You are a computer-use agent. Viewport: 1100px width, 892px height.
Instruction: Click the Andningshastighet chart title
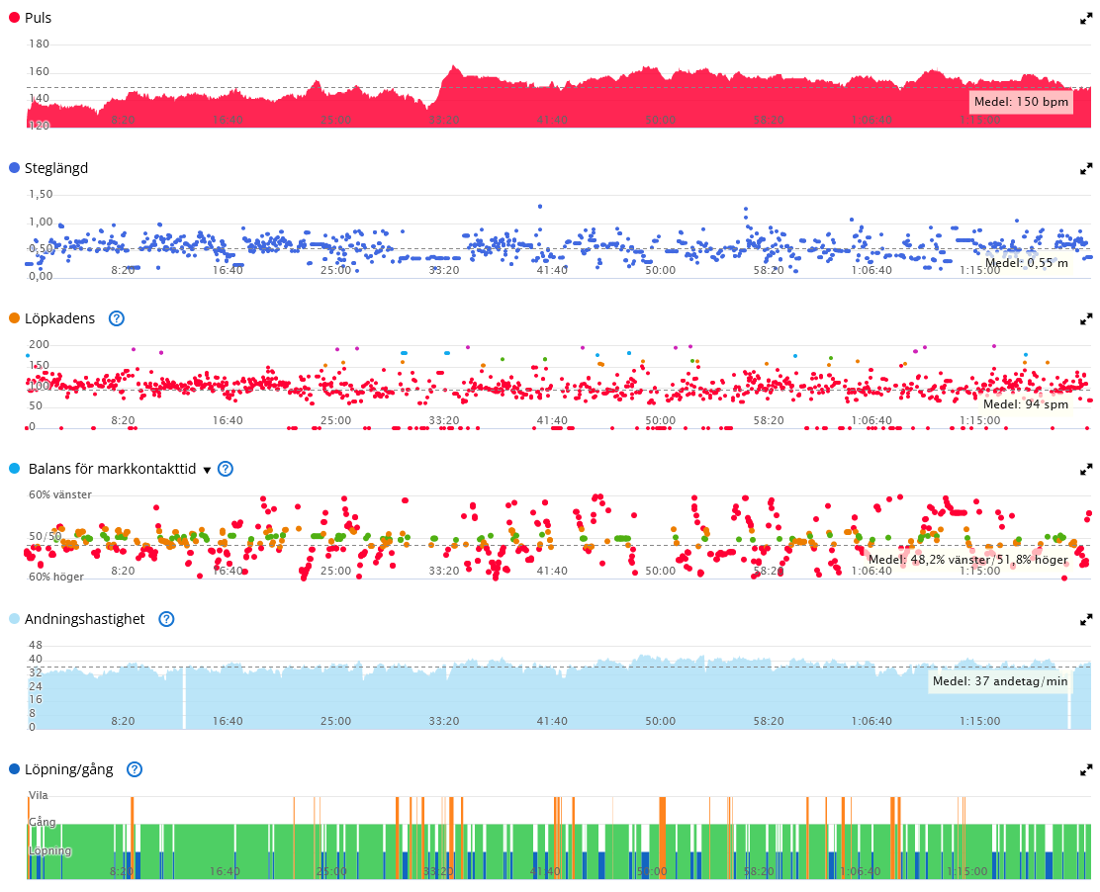pyautogui.click(x=84, y=619)
